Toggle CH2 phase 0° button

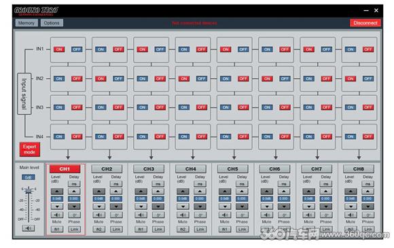tap(116, 215)
